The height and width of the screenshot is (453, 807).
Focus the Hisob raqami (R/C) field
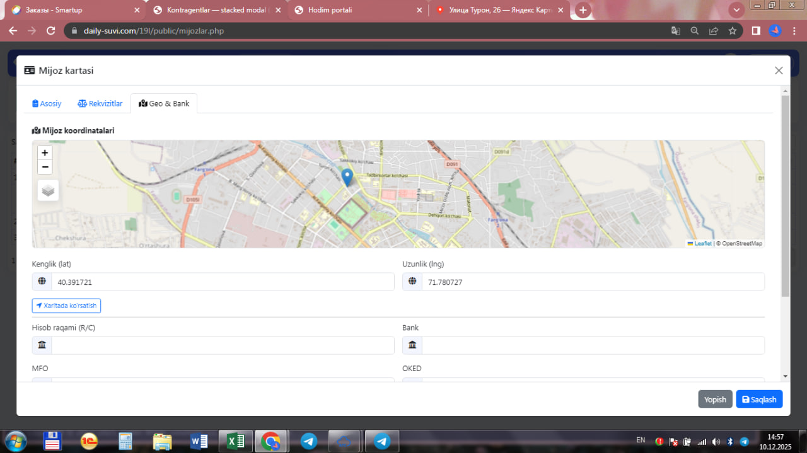(x=222, y=345)
